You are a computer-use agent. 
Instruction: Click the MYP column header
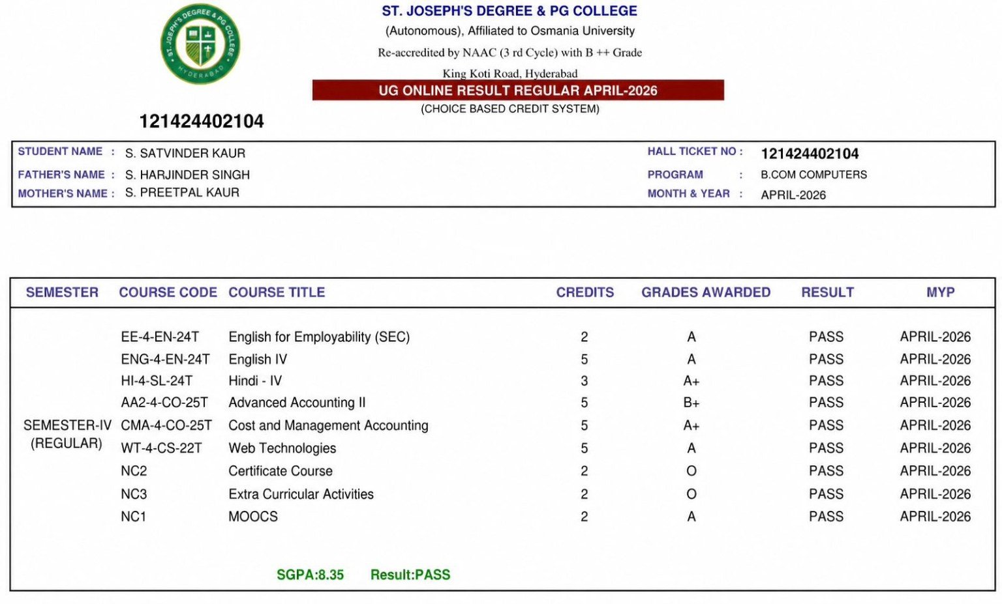click(x=941, y=293)
